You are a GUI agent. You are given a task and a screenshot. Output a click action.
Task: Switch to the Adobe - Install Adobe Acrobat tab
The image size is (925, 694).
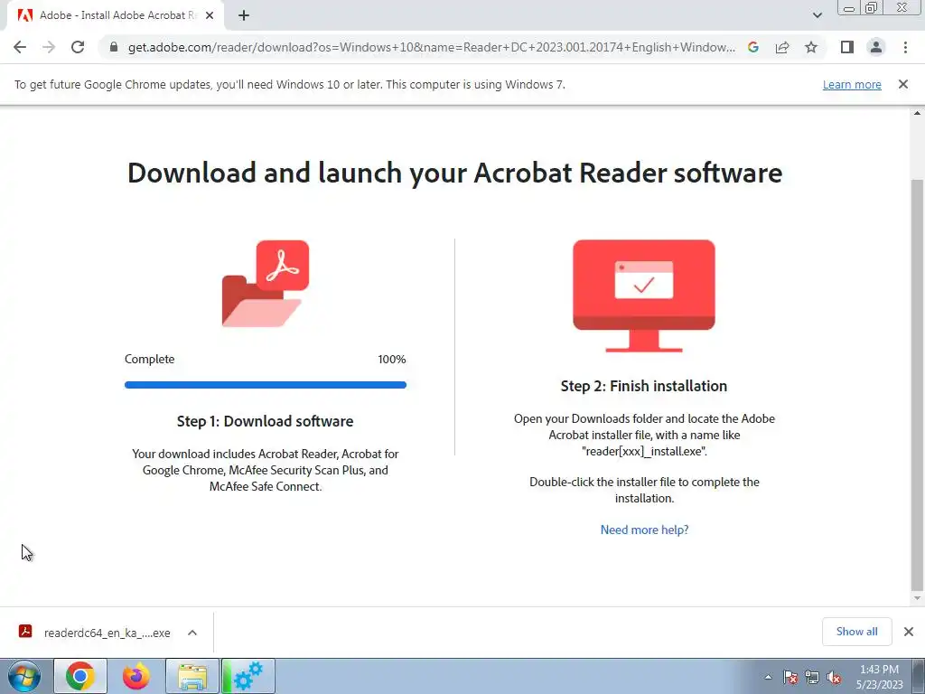pos(116,15)
